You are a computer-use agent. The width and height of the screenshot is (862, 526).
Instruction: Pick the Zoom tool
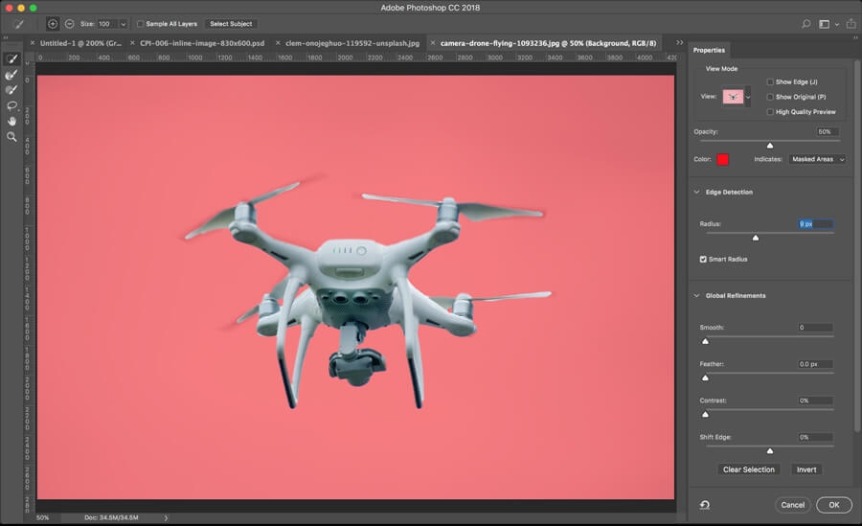point(12,137)
